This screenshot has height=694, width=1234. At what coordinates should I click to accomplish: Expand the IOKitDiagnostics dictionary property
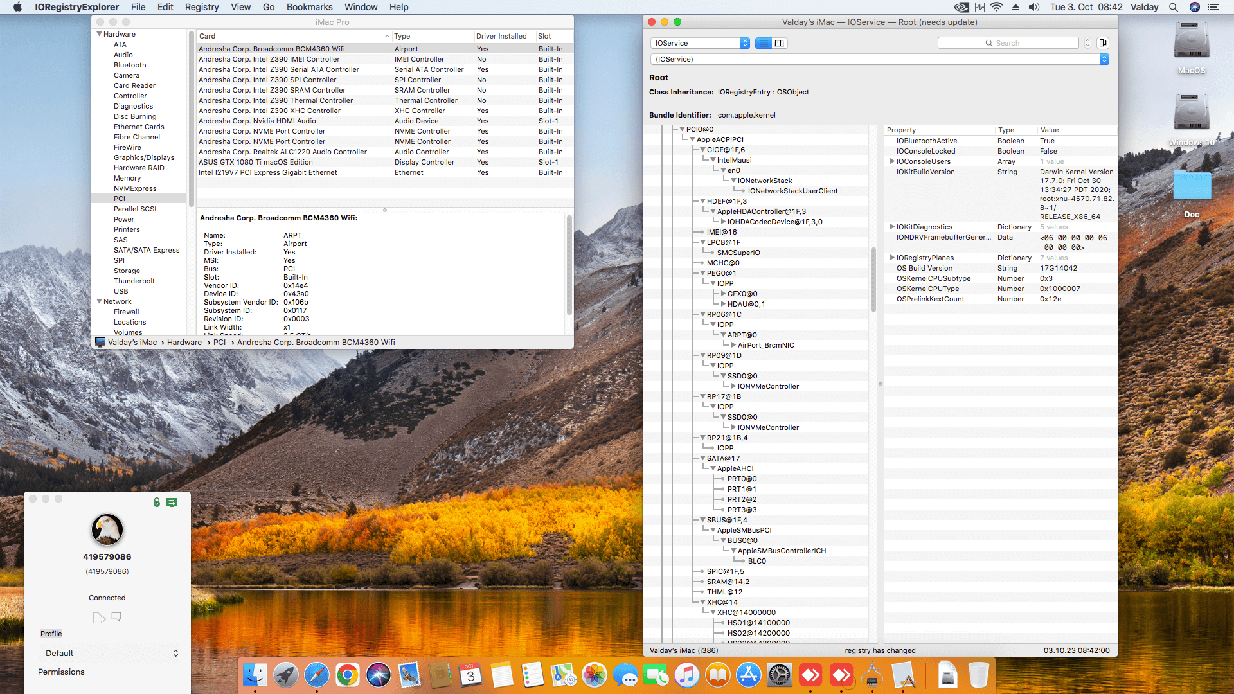click(892, 227)
